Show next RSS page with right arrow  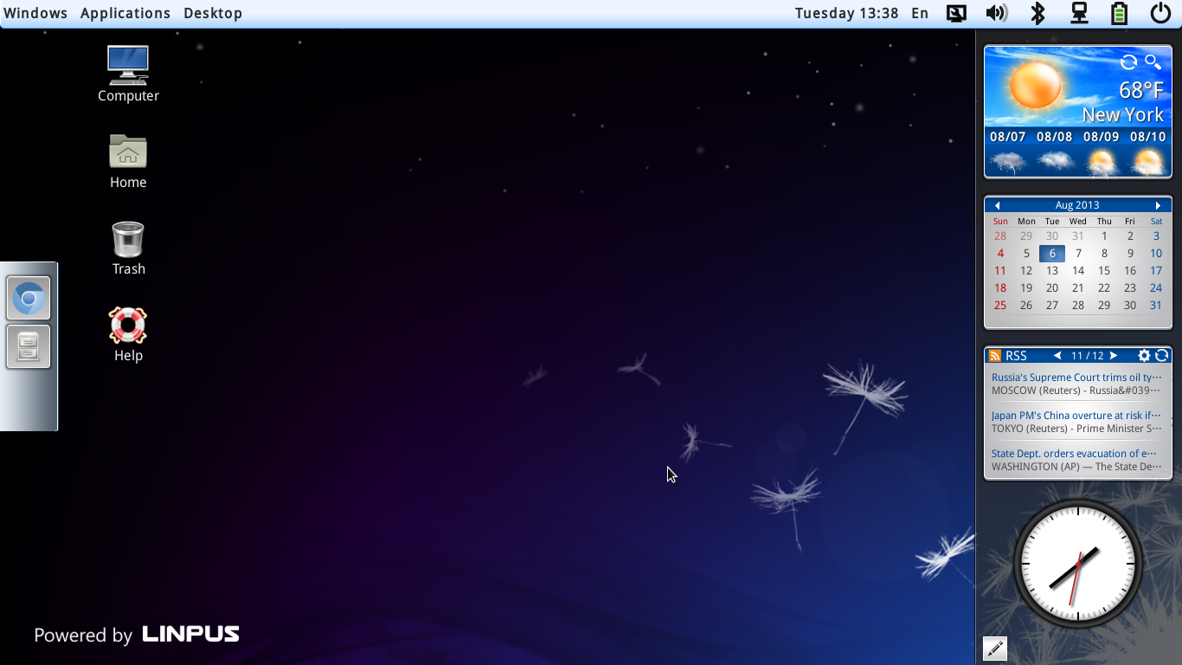pos(1114,355)
